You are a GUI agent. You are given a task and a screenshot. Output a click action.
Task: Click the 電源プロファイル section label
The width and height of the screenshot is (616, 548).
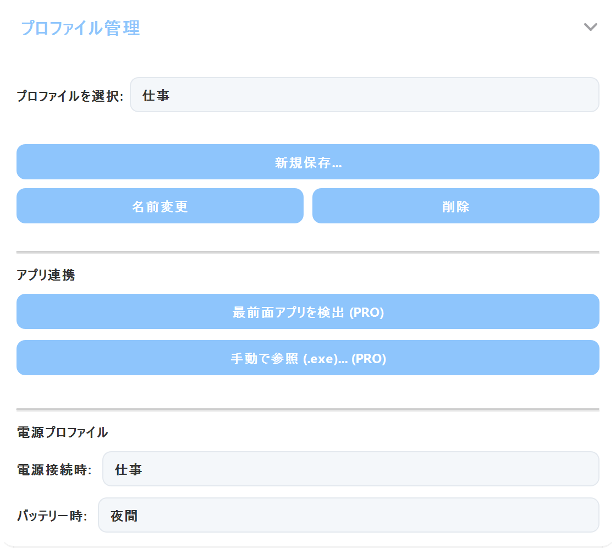pyautogui.click(x=62, y=432)
